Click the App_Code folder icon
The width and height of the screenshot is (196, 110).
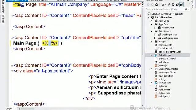pyautogui.click(x=156, y=21)
